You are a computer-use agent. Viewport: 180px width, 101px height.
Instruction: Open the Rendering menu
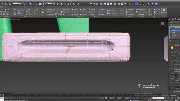(x=53, y=1)
